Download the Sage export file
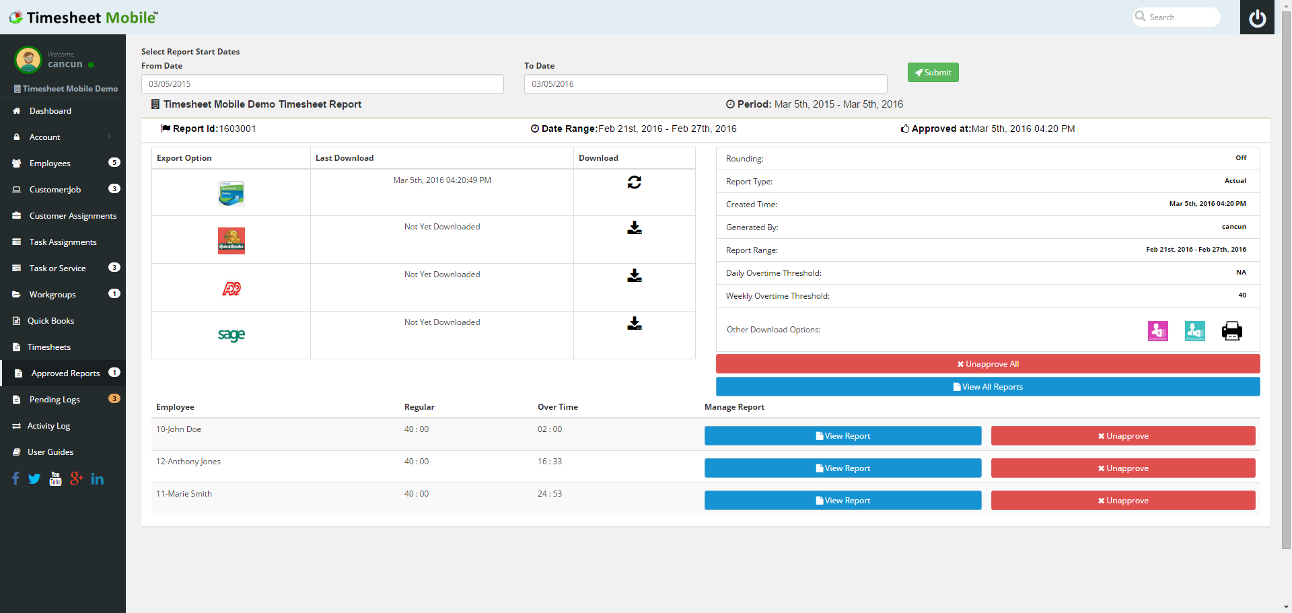Screen dimensions: 1292x613 633,324
